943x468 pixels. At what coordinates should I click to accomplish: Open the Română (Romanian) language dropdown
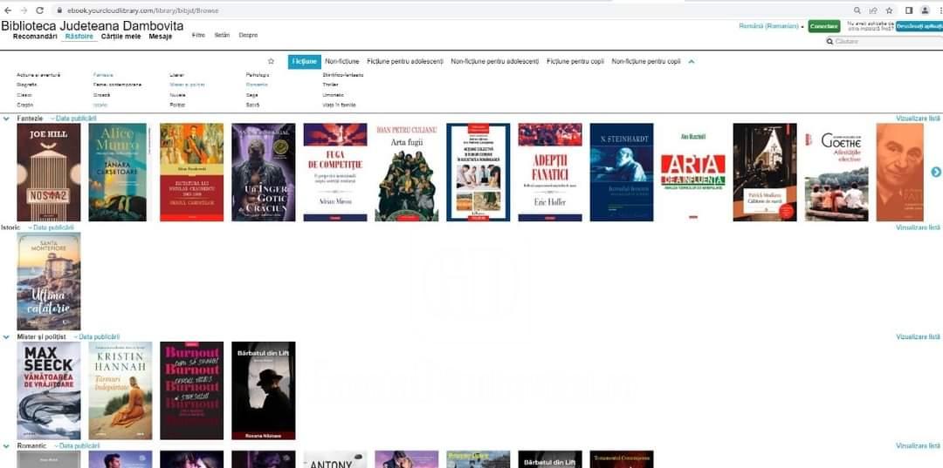tap(772, 26)
